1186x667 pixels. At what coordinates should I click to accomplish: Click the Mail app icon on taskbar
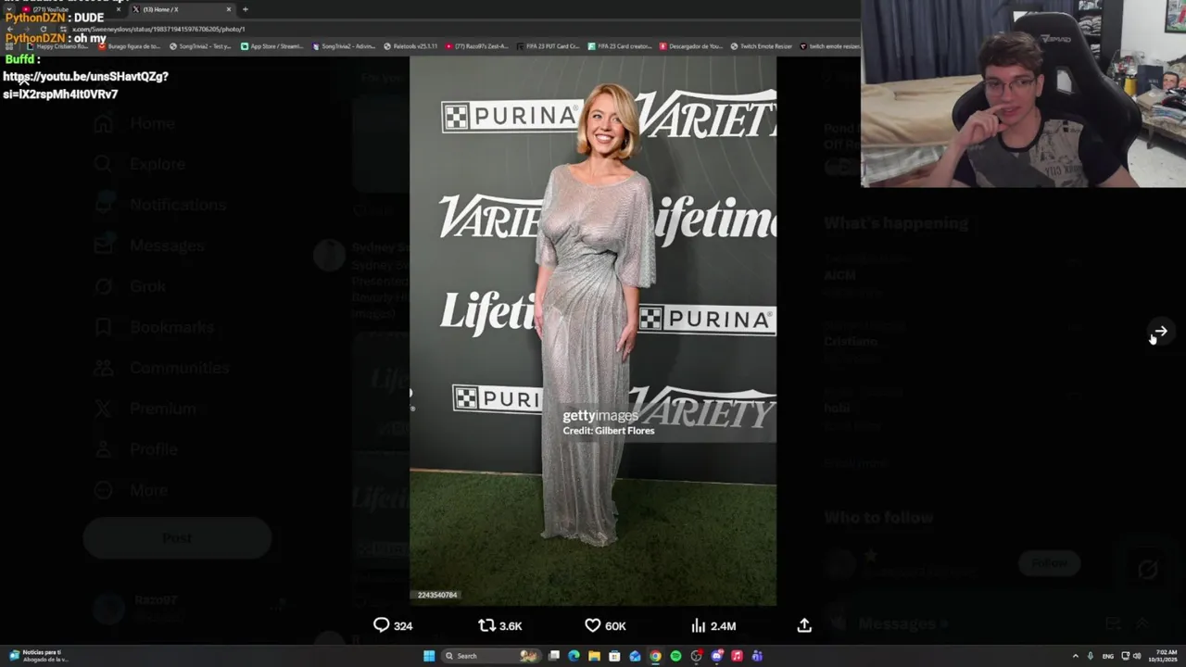point(635,656)
